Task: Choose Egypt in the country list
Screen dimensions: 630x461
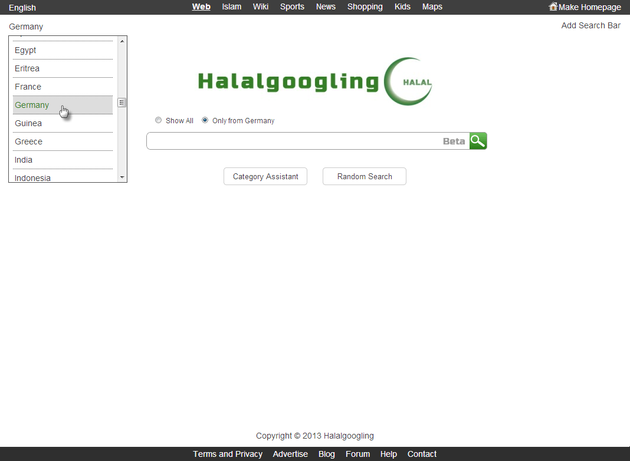Action: tap(63, 50)
